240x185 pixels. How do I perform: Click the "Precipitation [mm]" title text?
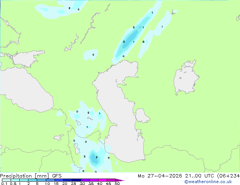pyautogui.click(x=25, y=176)
